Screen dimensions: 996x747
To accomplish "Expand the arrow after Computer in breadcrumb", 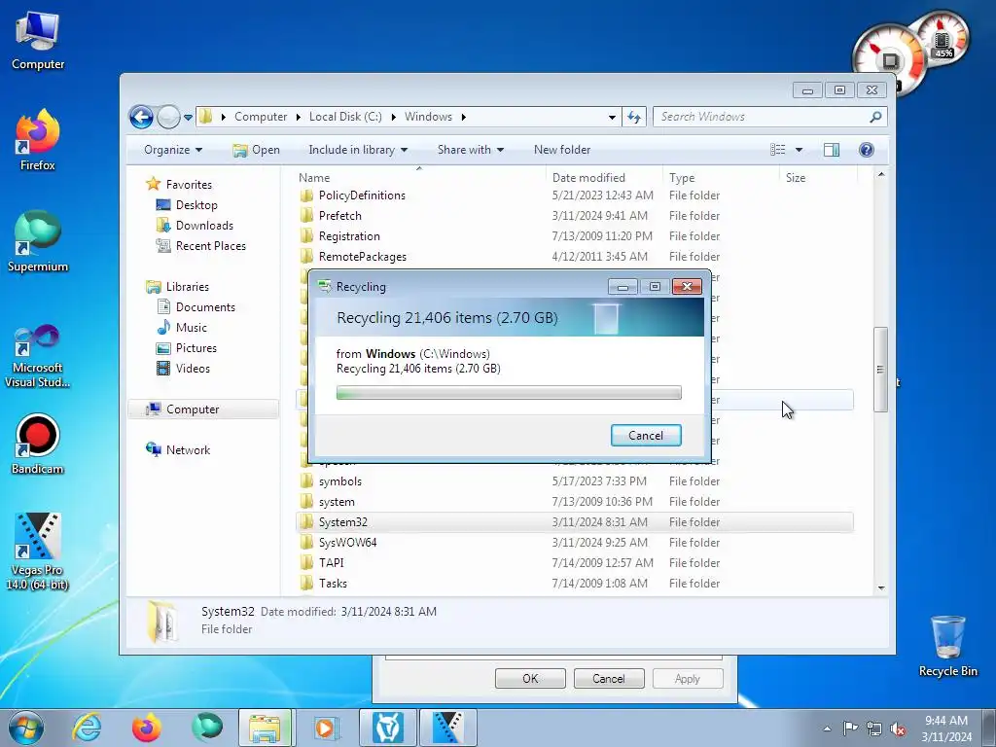I will (x=298, y=117).
